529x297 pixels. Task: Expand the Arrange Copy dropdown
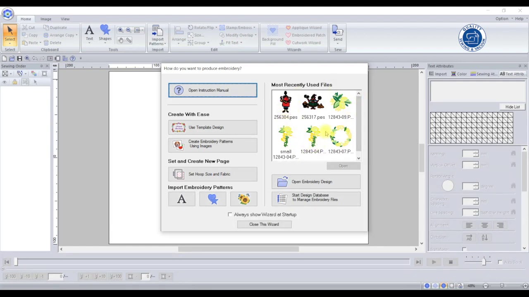pos(76,35)
